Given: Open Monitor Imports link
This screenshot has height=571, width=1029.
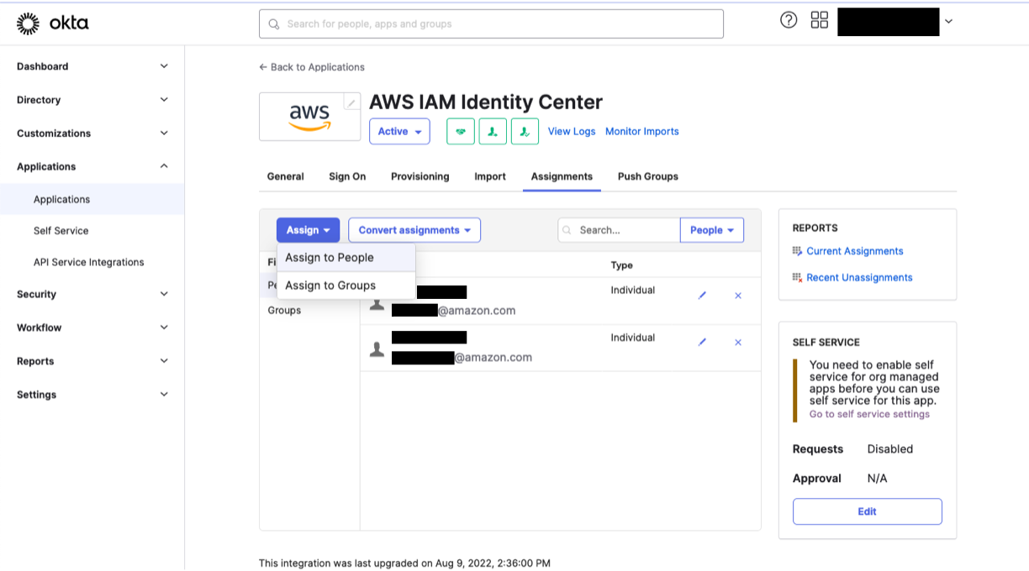Looking at the screenshot, I should tap(642, 132).
